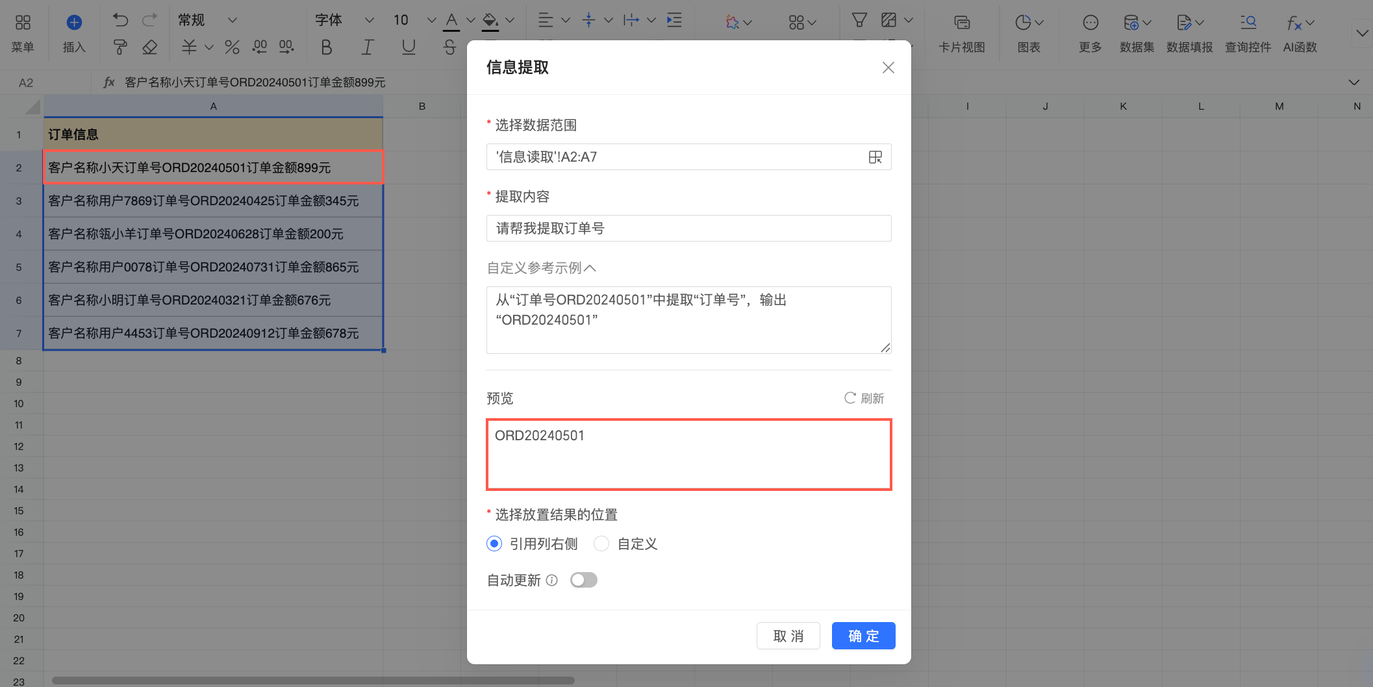This screenshot has height=687, width=1373.
Task: Toggle the 自动更新 switch
Action: [584, 580]
